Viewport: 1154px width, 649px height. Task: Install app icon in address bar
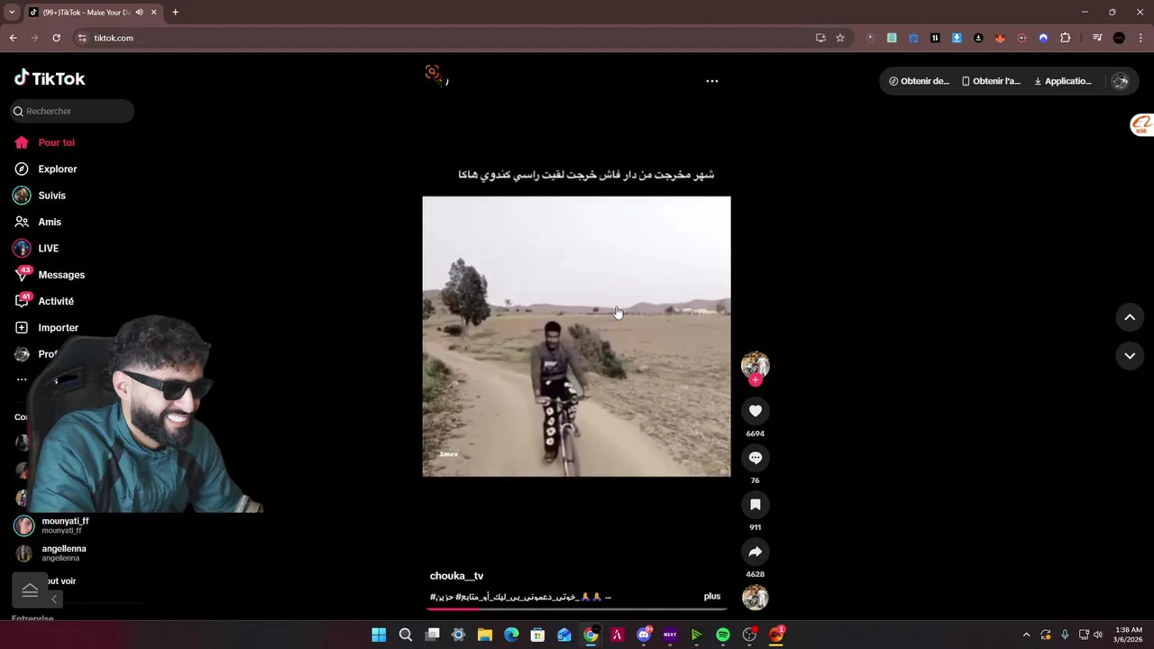tap(820, 38)
